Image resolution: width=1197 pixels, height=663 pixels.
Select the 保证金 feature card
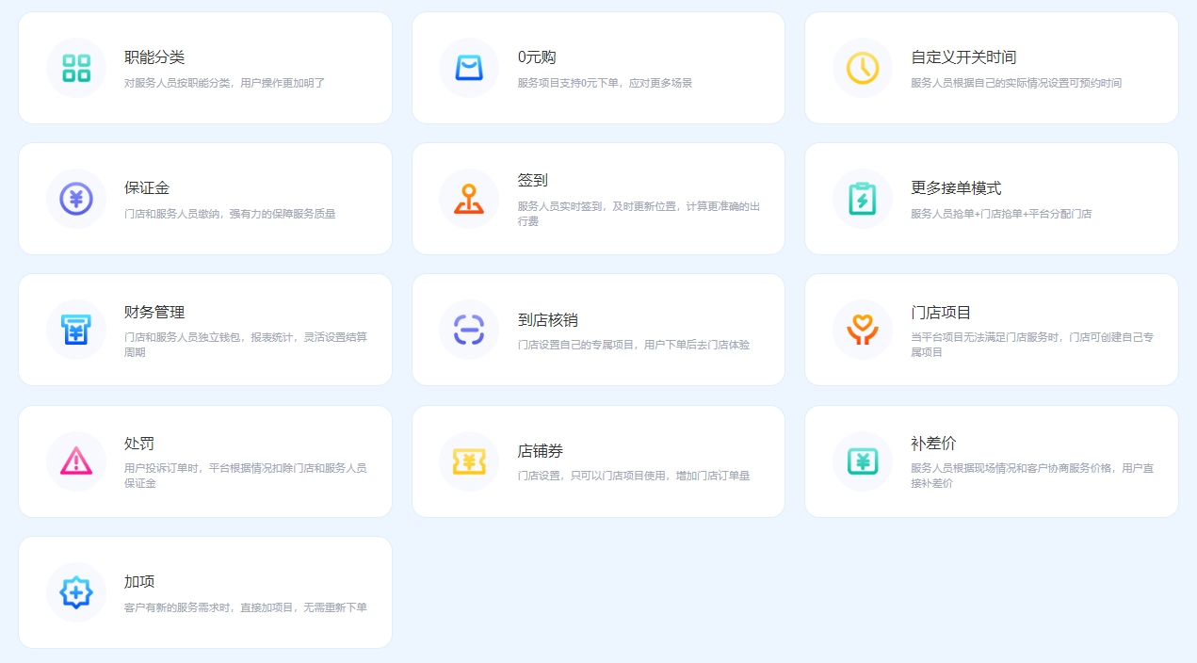point(205,199)
